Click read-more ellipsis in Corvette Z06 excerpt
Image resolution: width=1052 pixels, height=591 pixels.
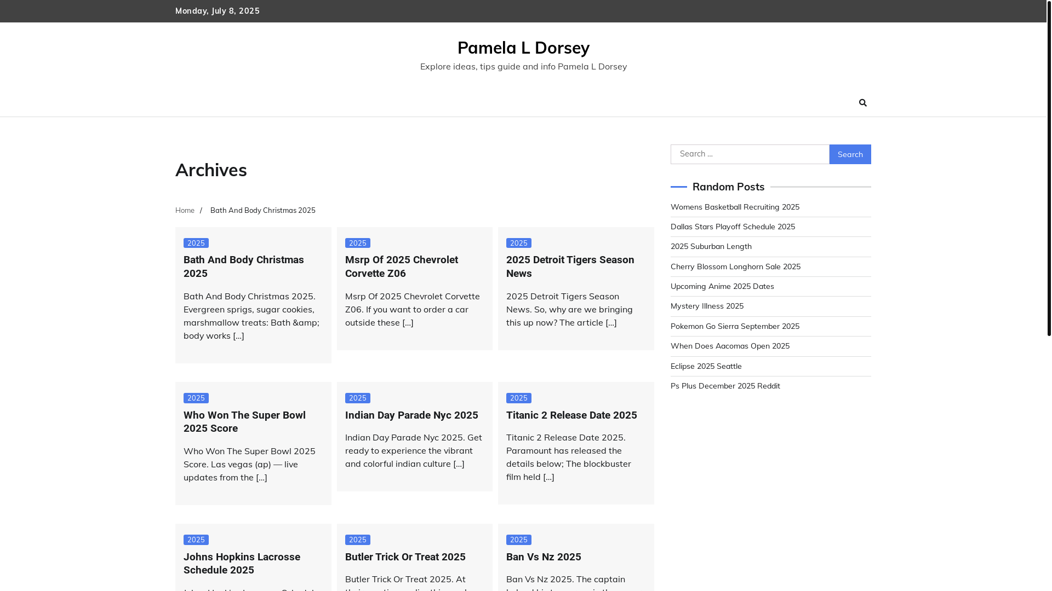pyautogui.click(x=408, y=322)
